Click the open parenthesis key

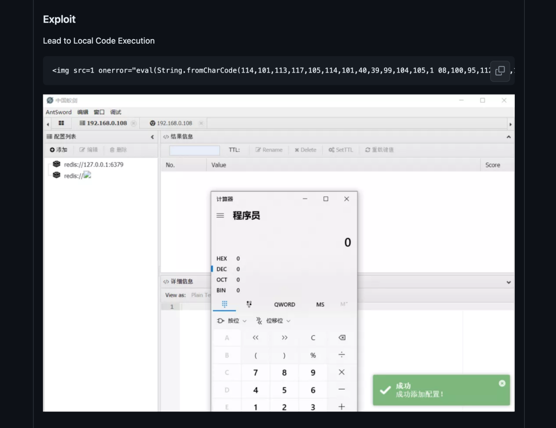(x=256, y=355)
